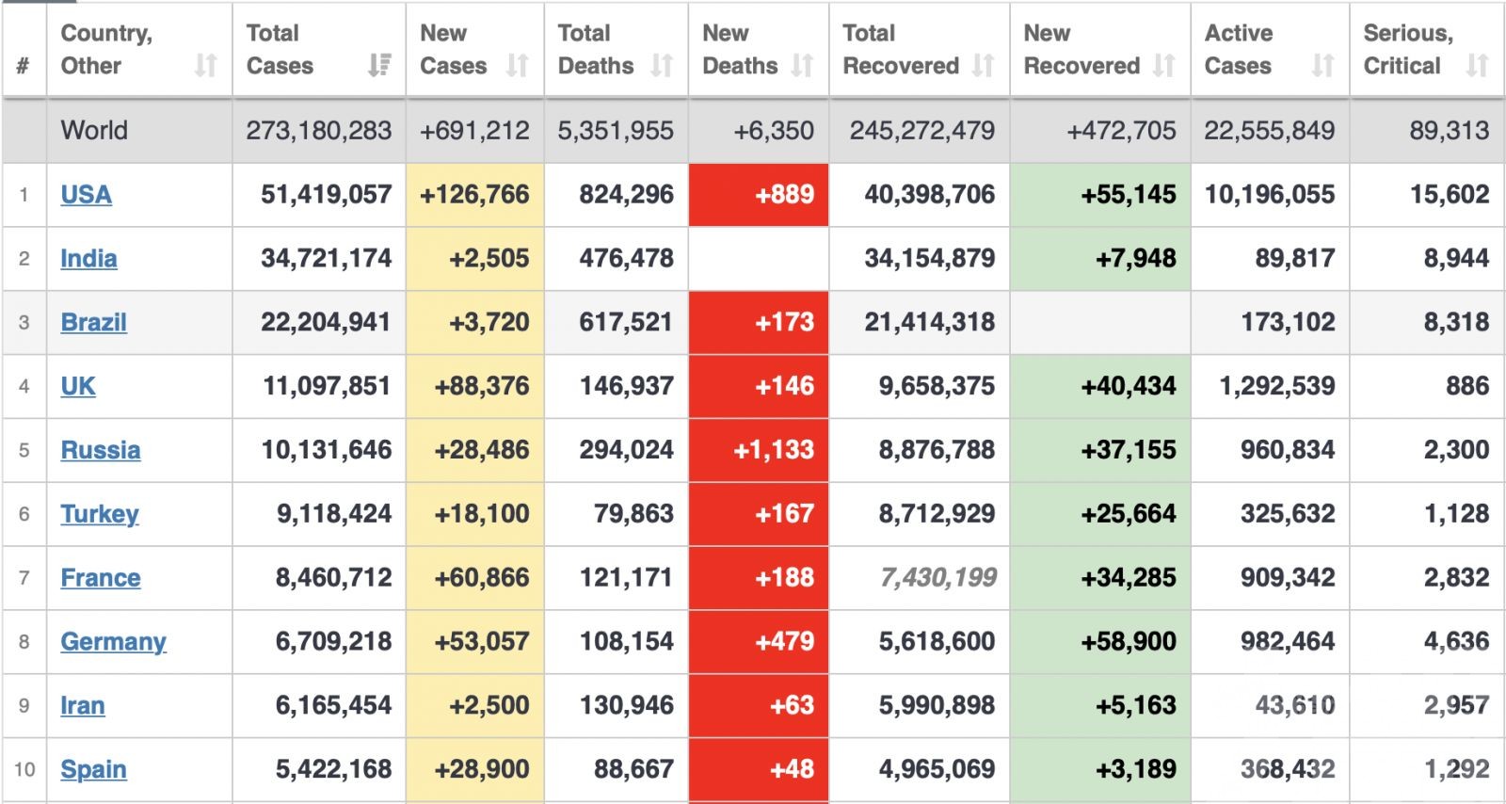Select the World row label
This screenshot has height=804, width=1506.
coord(94,130)
